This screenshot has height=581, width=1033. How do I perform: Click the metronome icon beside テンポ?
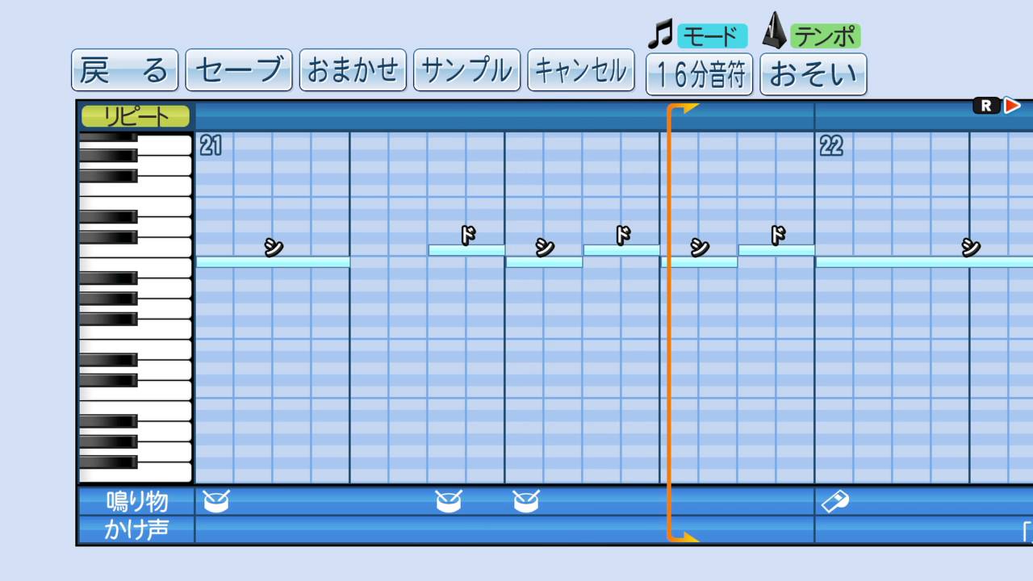pos(775,32)
